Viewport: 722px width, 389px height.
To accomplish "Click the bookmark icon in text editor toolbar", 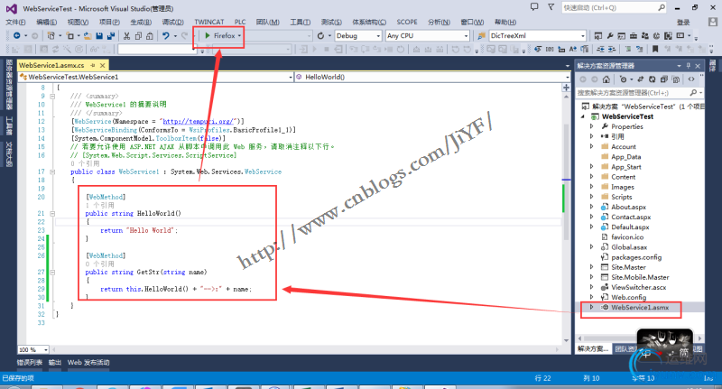I will 655,49.
